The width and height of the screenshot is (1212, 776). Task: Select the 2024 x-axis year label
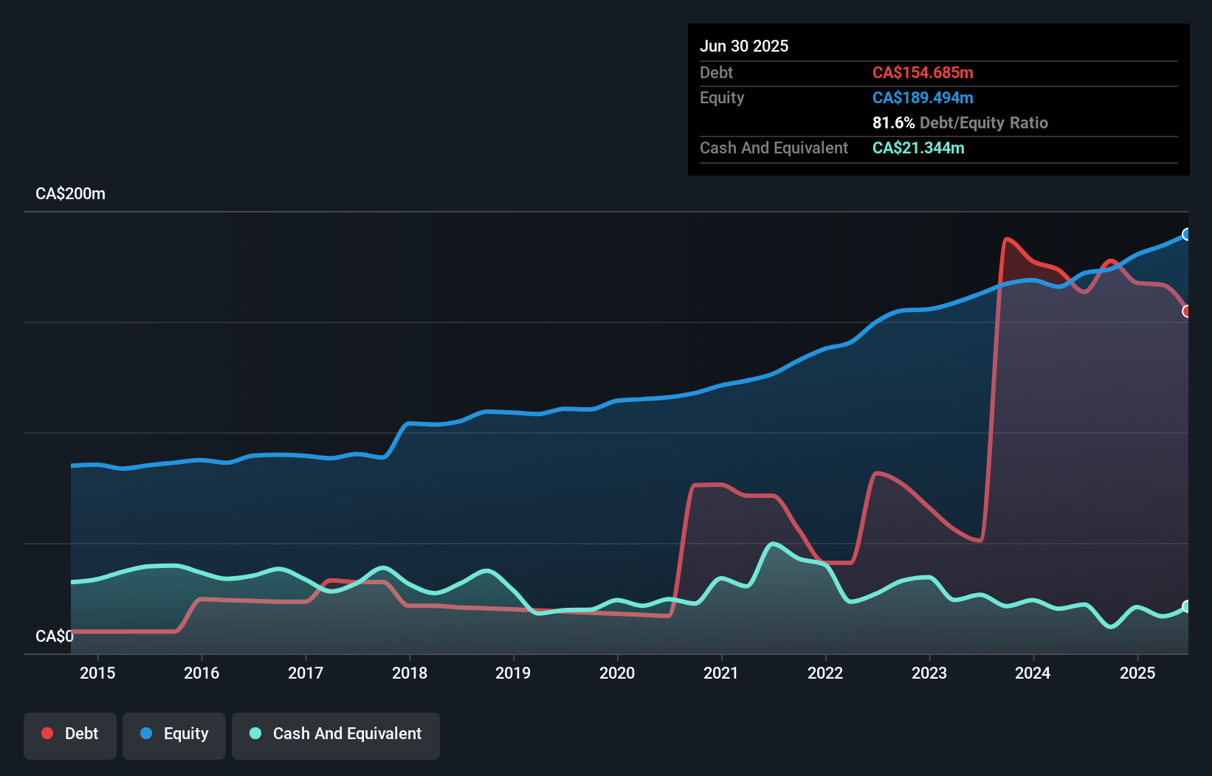(x=1033, y=673)
